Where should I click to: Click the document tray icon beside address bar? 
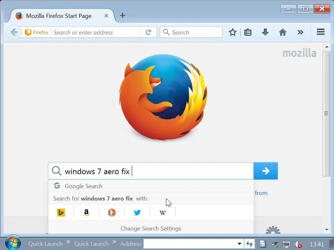[263, 244]
